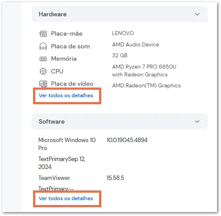Click the LENOVO motherboard value
This screenshot has width=221, height=216.
tap(123, 33)
